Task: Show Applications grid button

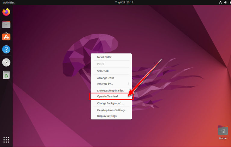Action: tap(6, 140)
